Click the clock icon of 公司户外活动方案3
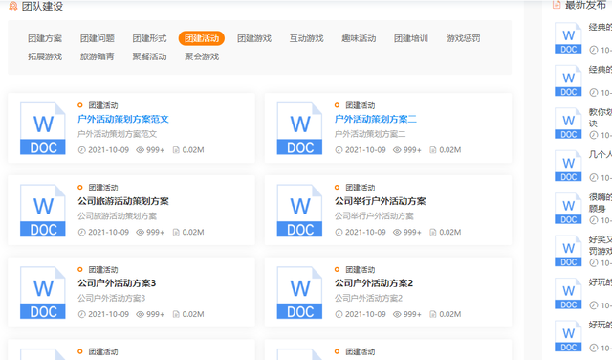This screenshot has height=360, width=612. point(81,314)
